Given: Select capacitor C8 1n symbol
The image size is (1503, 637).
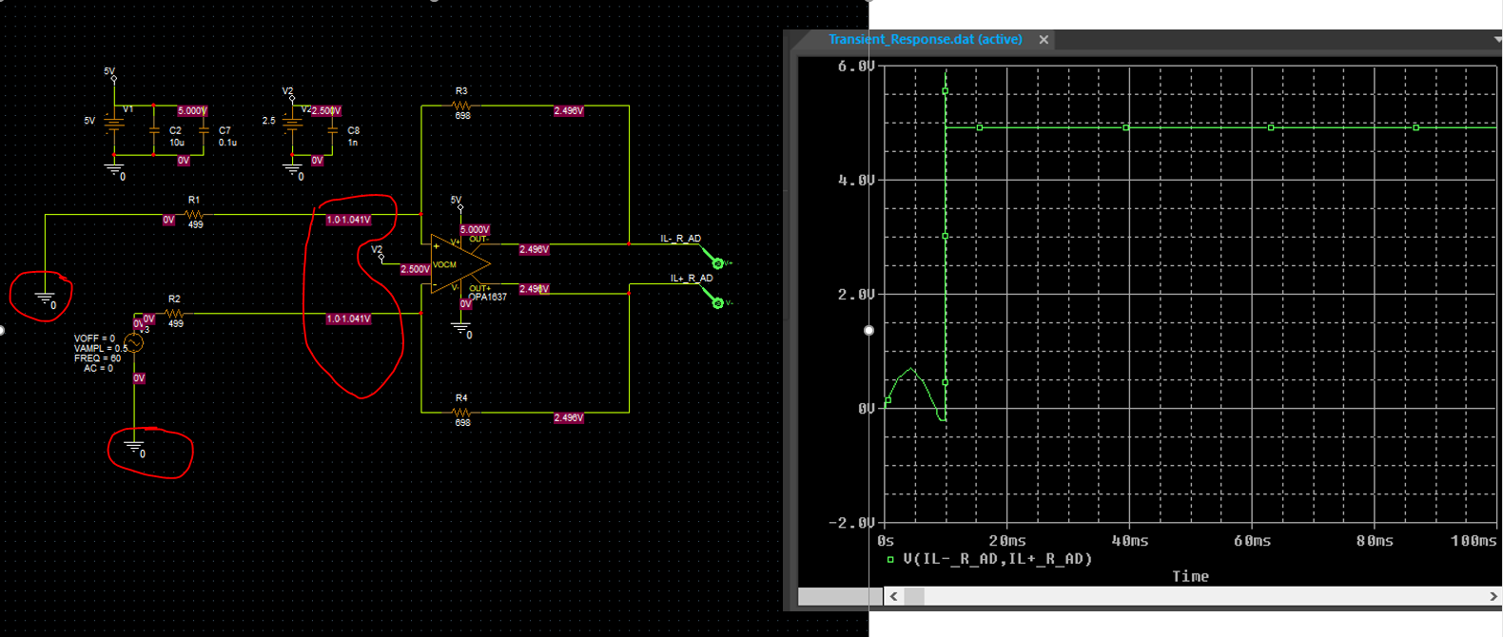Looking at the screenshot, I should [x=332, y=130].
